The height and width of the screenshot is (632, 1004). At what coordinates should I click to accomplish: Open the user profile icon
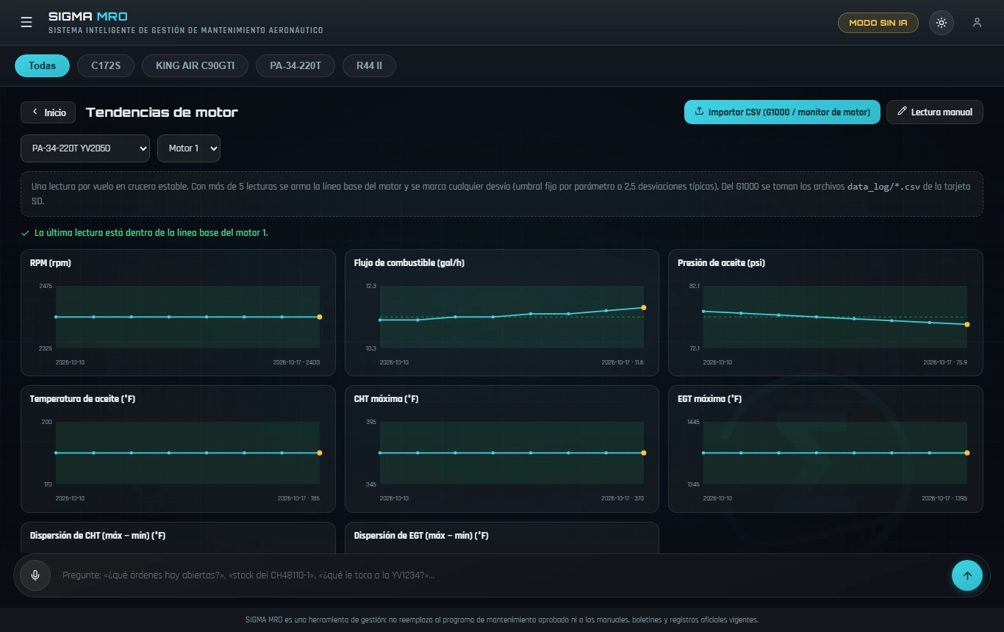977,23
